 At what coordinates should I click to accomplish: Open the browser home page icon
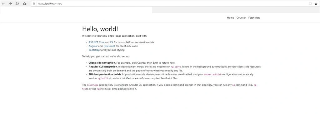point(24,4)
